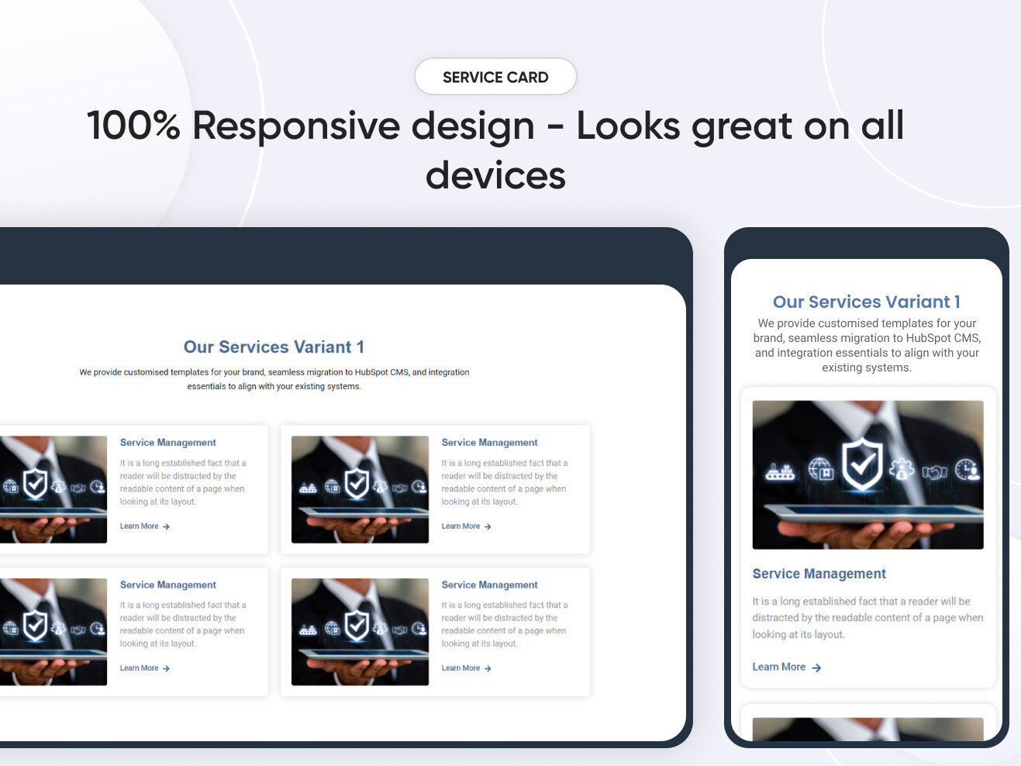This screenshot has width=1021, height=766.
Task: Select the description text under Our Services Variant 1
Action: pos(274,379)
